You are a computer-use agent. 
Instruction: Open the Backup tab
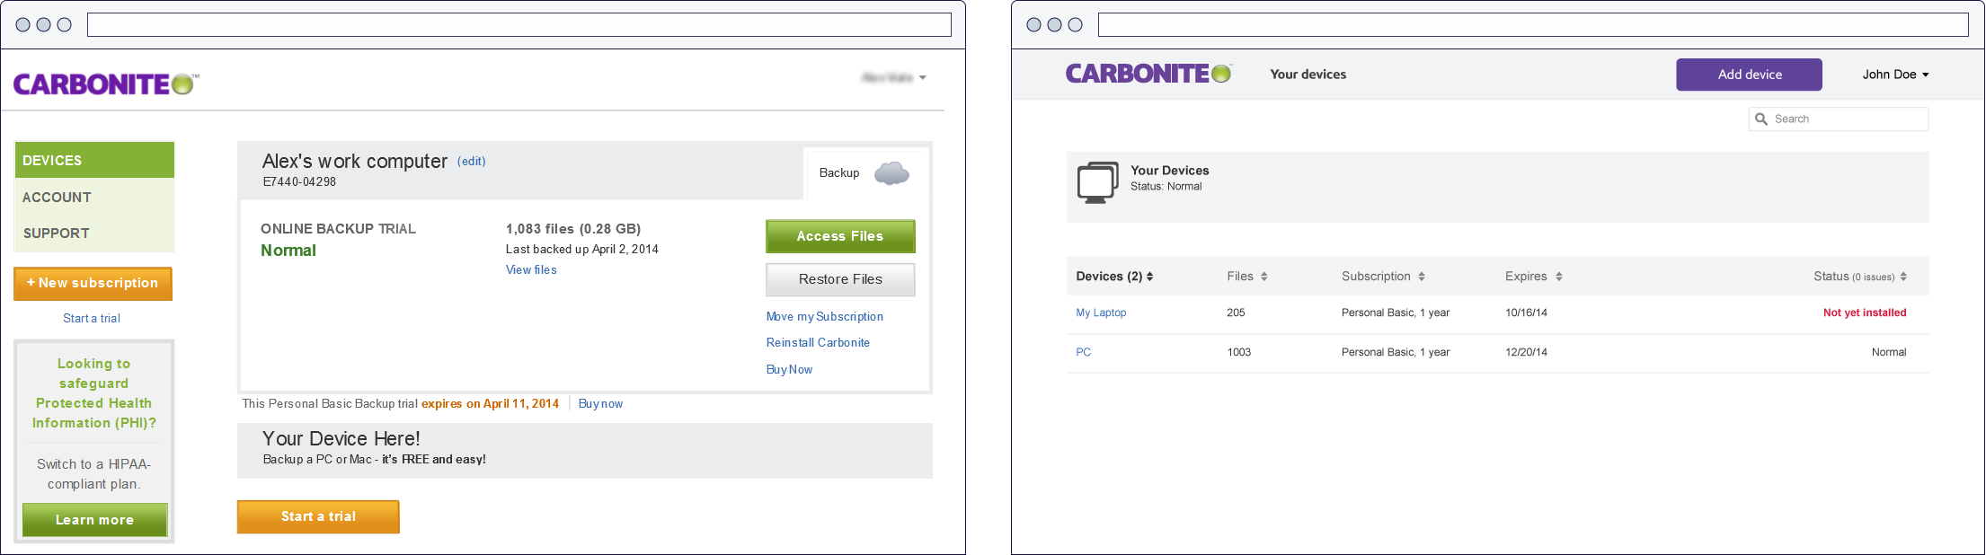pyautogui.click(x=866, y=172)
